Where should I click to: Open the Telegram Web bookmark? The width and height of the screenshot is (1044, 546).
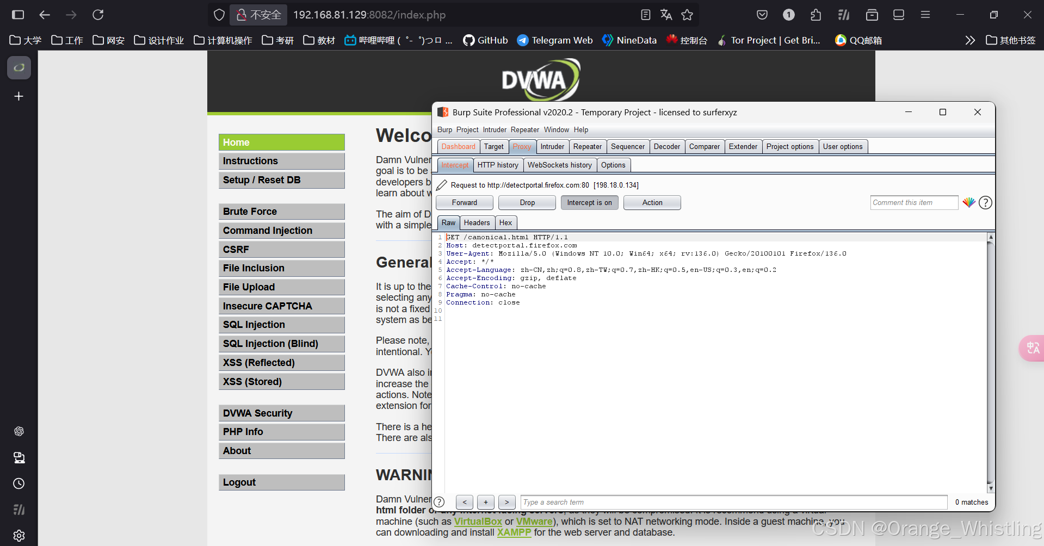click(x=555, y=40)
